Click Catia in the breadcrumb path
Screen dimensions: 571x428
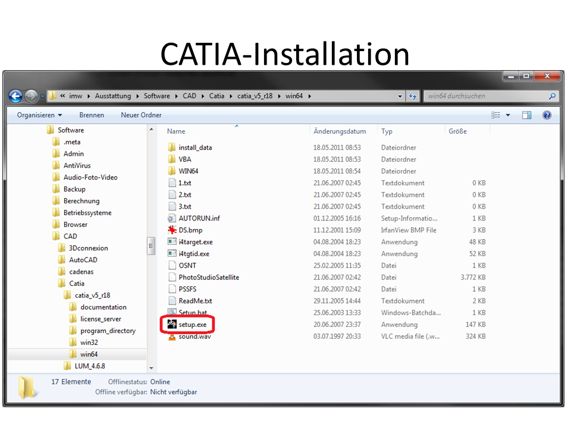click(217, 96)
